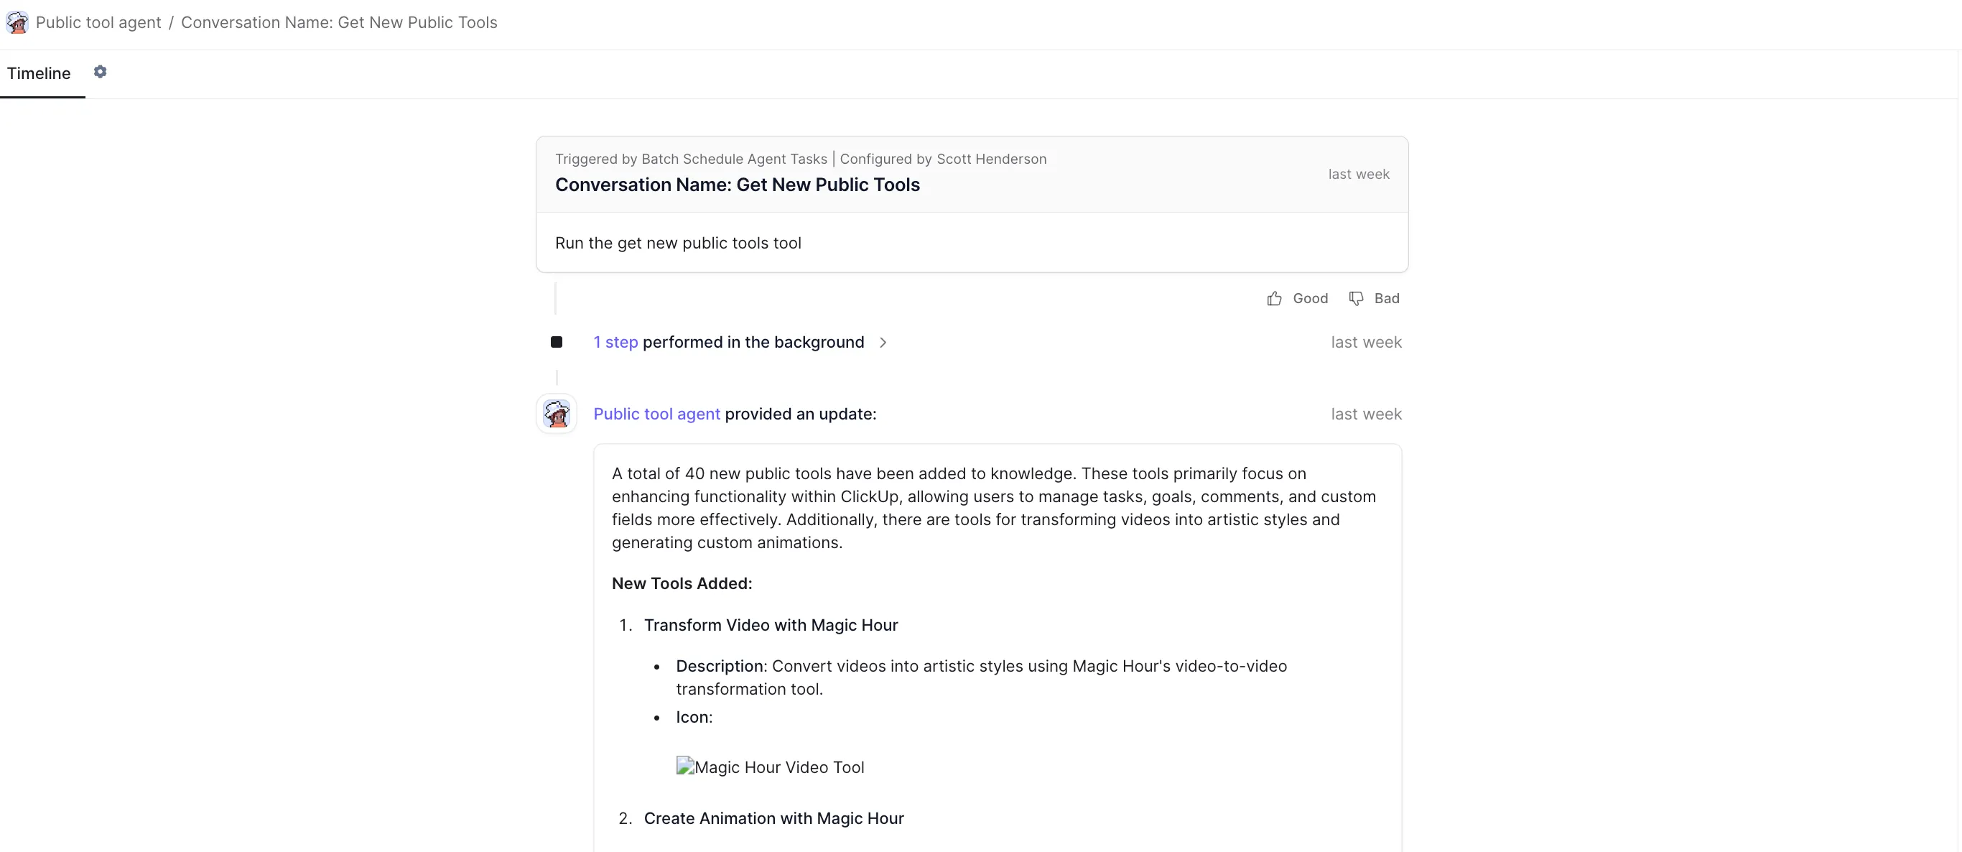Click Public tool agent link in update
The height and width of the screenshot is (852, 1962).
pos(656,414)
